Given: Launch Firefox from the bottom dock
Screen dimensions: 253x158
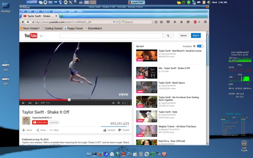Looking at the screenshot, I should point(100,154).
